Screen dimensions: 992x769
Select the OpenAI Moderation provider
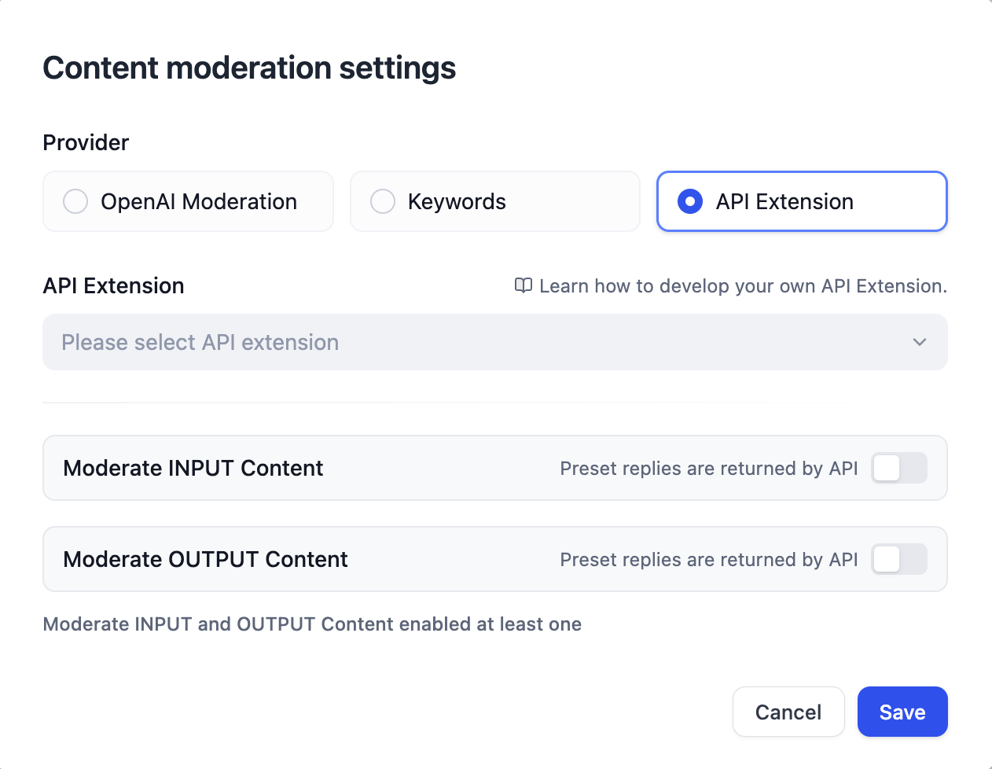coord(188,201)
